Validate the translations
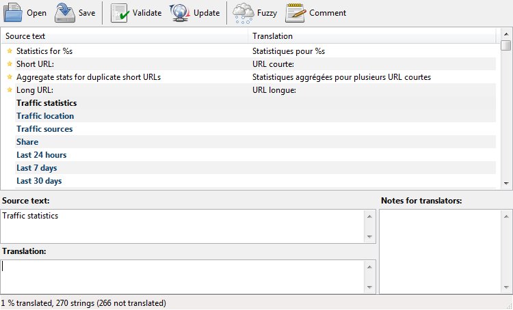Image resolution: width=513 pixels, height=310 pixels. pyautogui.click(x=136, y=12)
